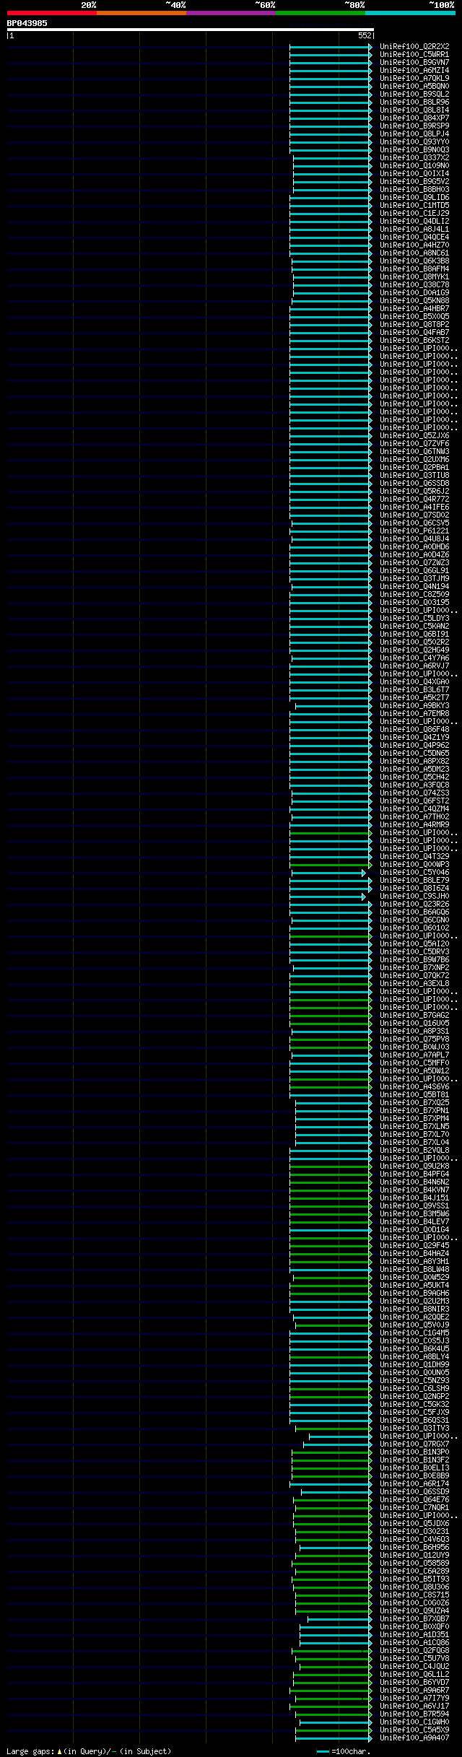This screenshot has height=1757, width=462.
Task: Click the cyan ~100% identity legend bar
Action: [410, 13]
